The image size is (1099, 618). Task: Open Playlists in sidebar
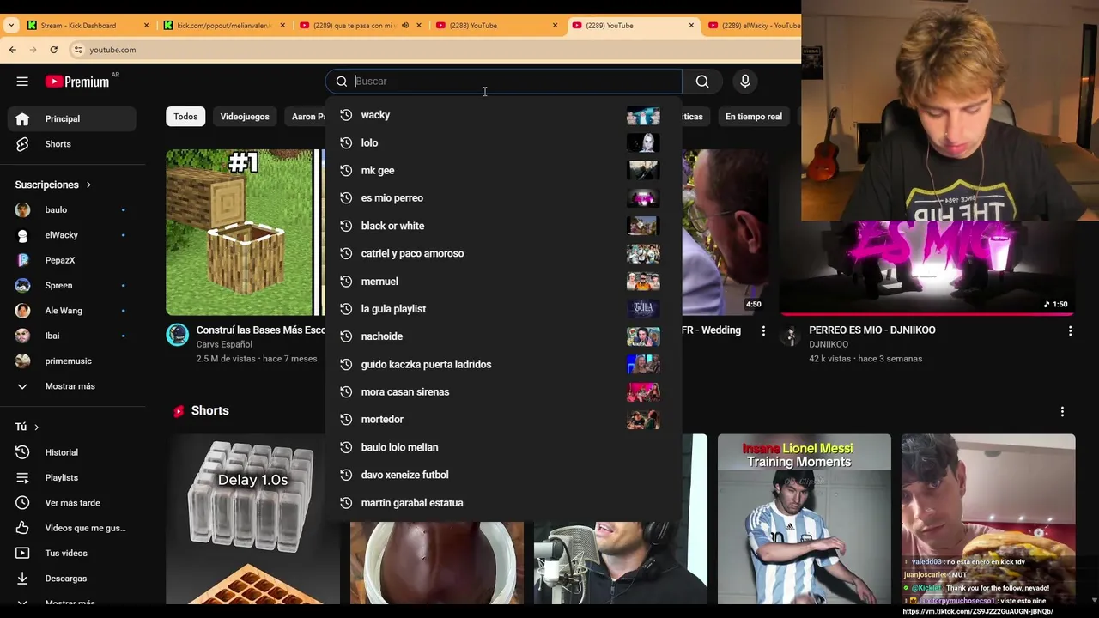pyautogui.click(x=71, y=477)
